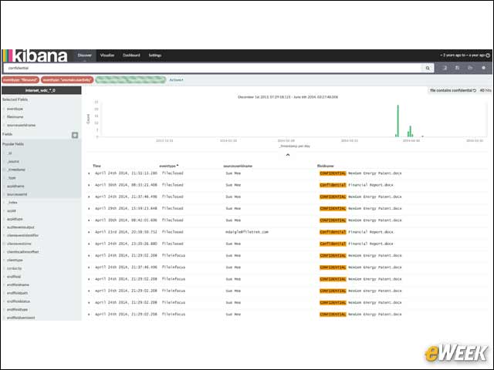Image resolution: width=494 pixels, height=370 pixels.
Task: Open the internet_wdc index pattern selector
Action: [41, 91]
